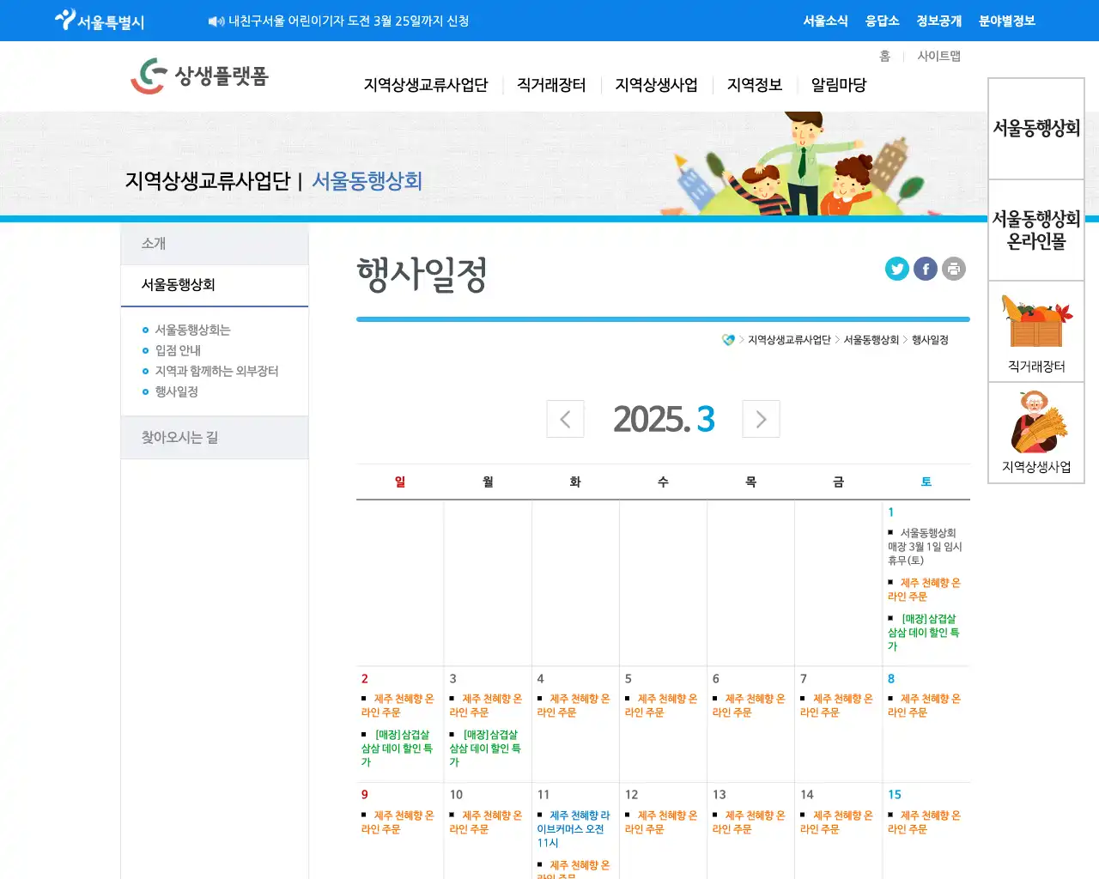This screenshot has height=879, width=1099.
Task: Open 지역상생교류사업단 main menu
Action: [426, 85]
